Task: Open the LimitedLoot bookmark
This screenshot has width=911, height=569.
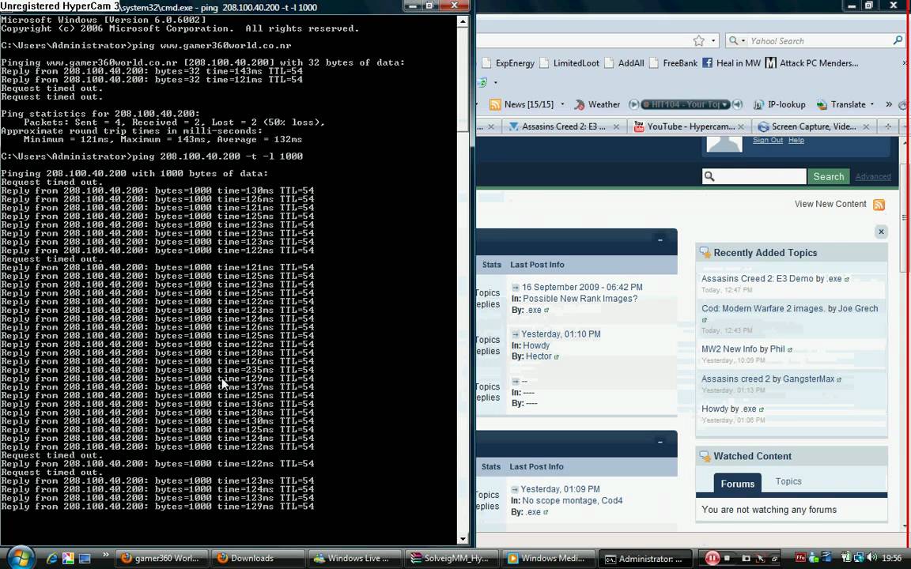Action: [569, 63]
